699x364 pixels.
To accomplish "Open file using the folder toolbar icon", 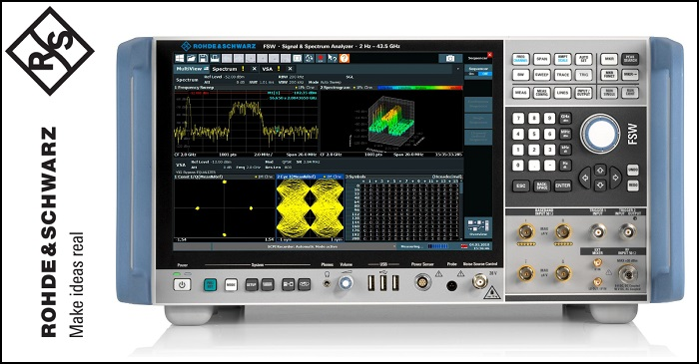I will click(192, 58).
